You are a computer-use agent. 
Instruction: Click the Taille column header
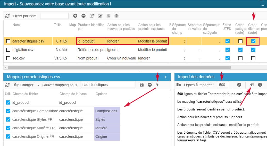tap(58, 25)
